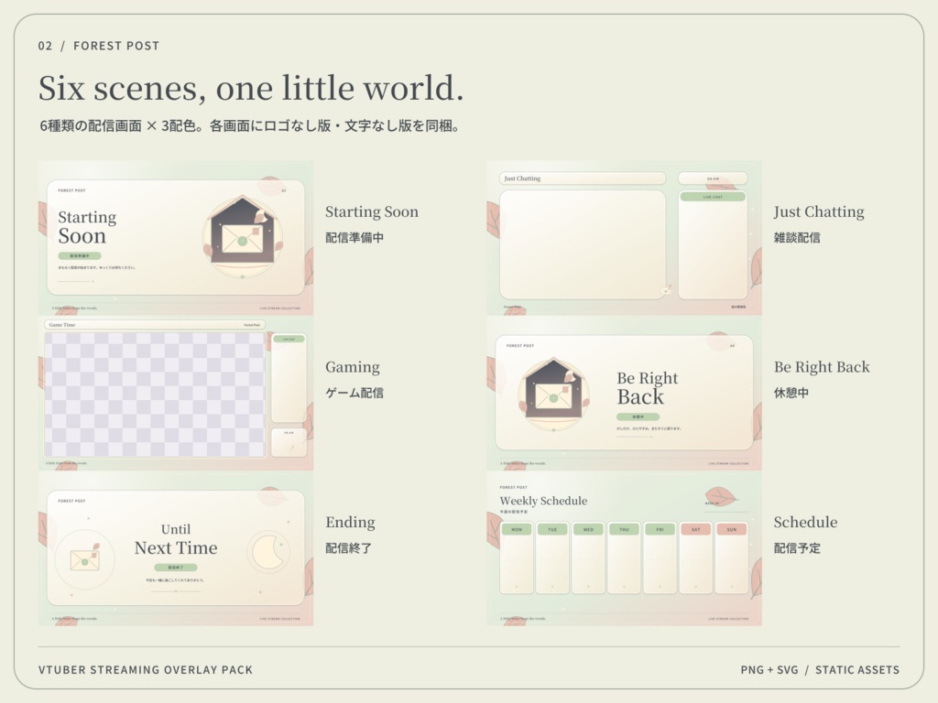Screen dimensions: 938x703
Task: Open the Just Chatting scene preview image
Action: pyautogui.click(x=625, y=238)
